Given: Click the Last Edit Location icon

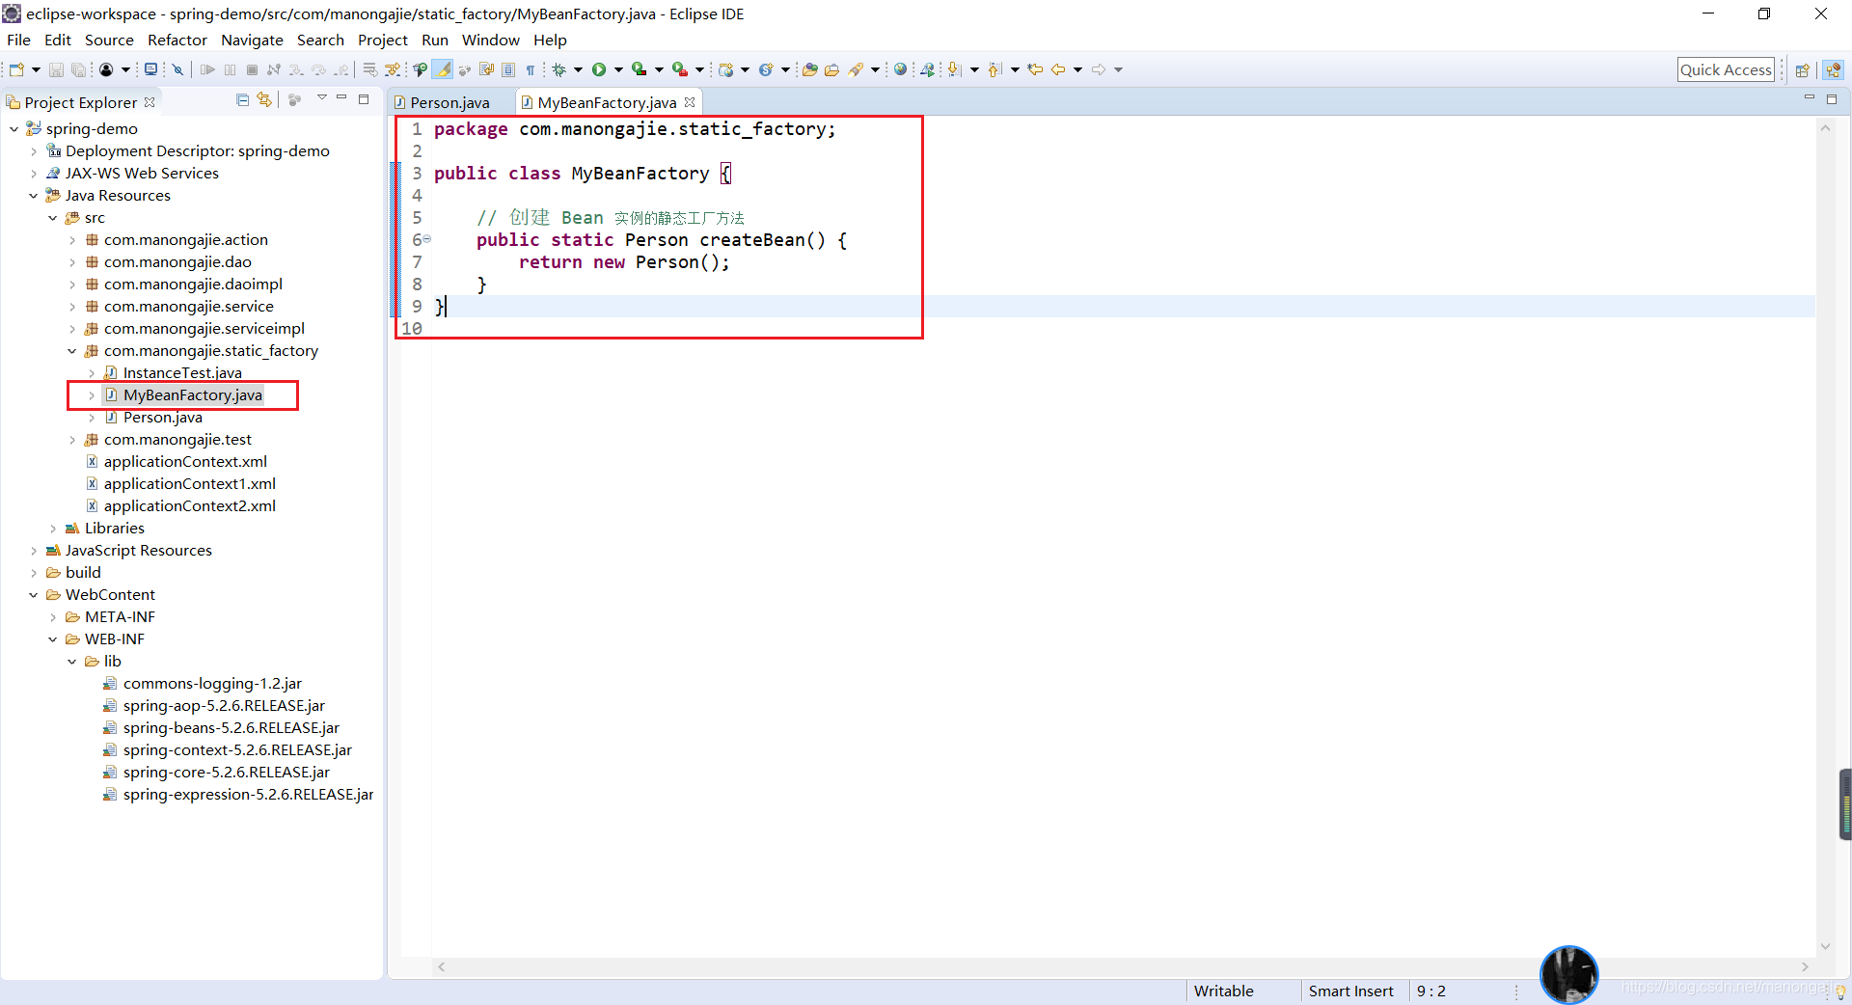Looking at the screenshot, I should [x=1035, y=69].
